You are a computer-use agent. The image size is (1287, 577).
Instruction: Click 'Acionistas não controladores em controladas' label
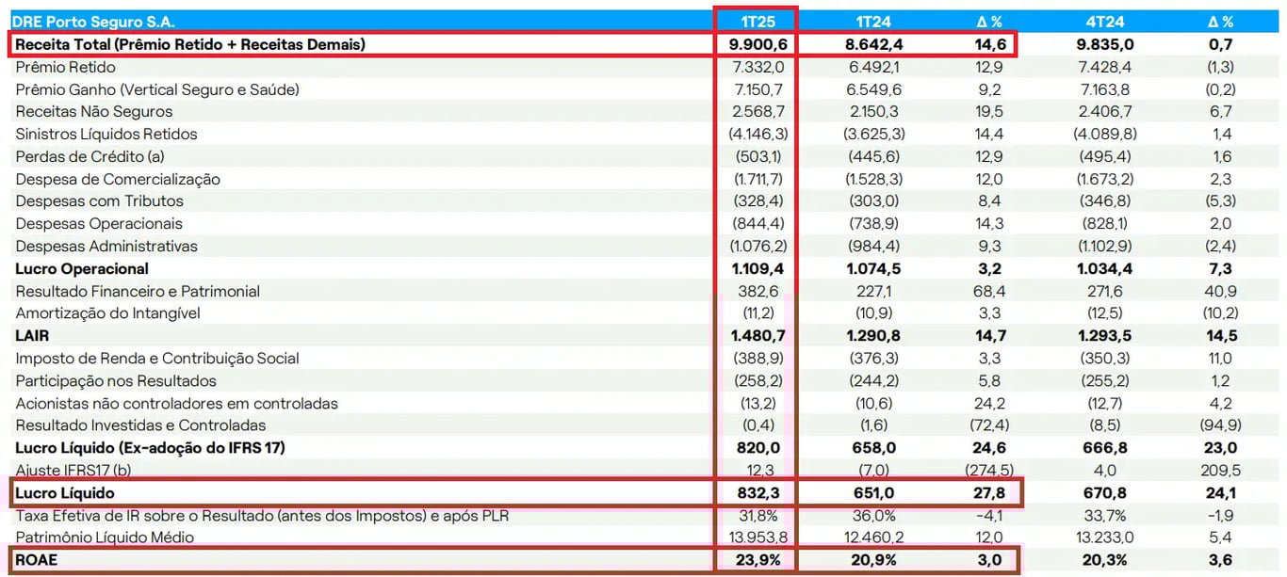tap(176, 403)
